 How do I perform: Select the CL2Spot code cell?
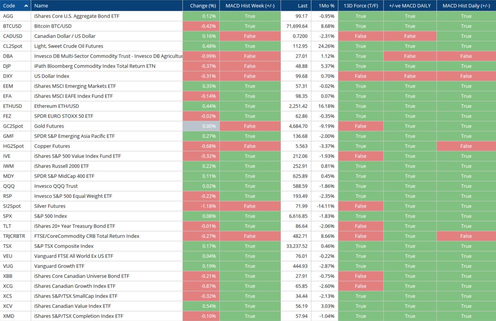point(16,46)
